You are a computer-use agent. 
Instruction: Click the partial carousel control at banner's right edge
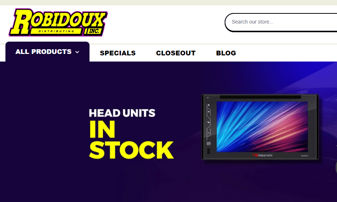[336, 168]
